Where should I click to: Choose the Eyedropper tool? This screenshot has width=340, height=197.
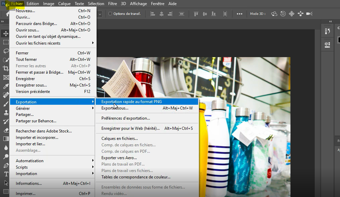[x=6, y=86]
